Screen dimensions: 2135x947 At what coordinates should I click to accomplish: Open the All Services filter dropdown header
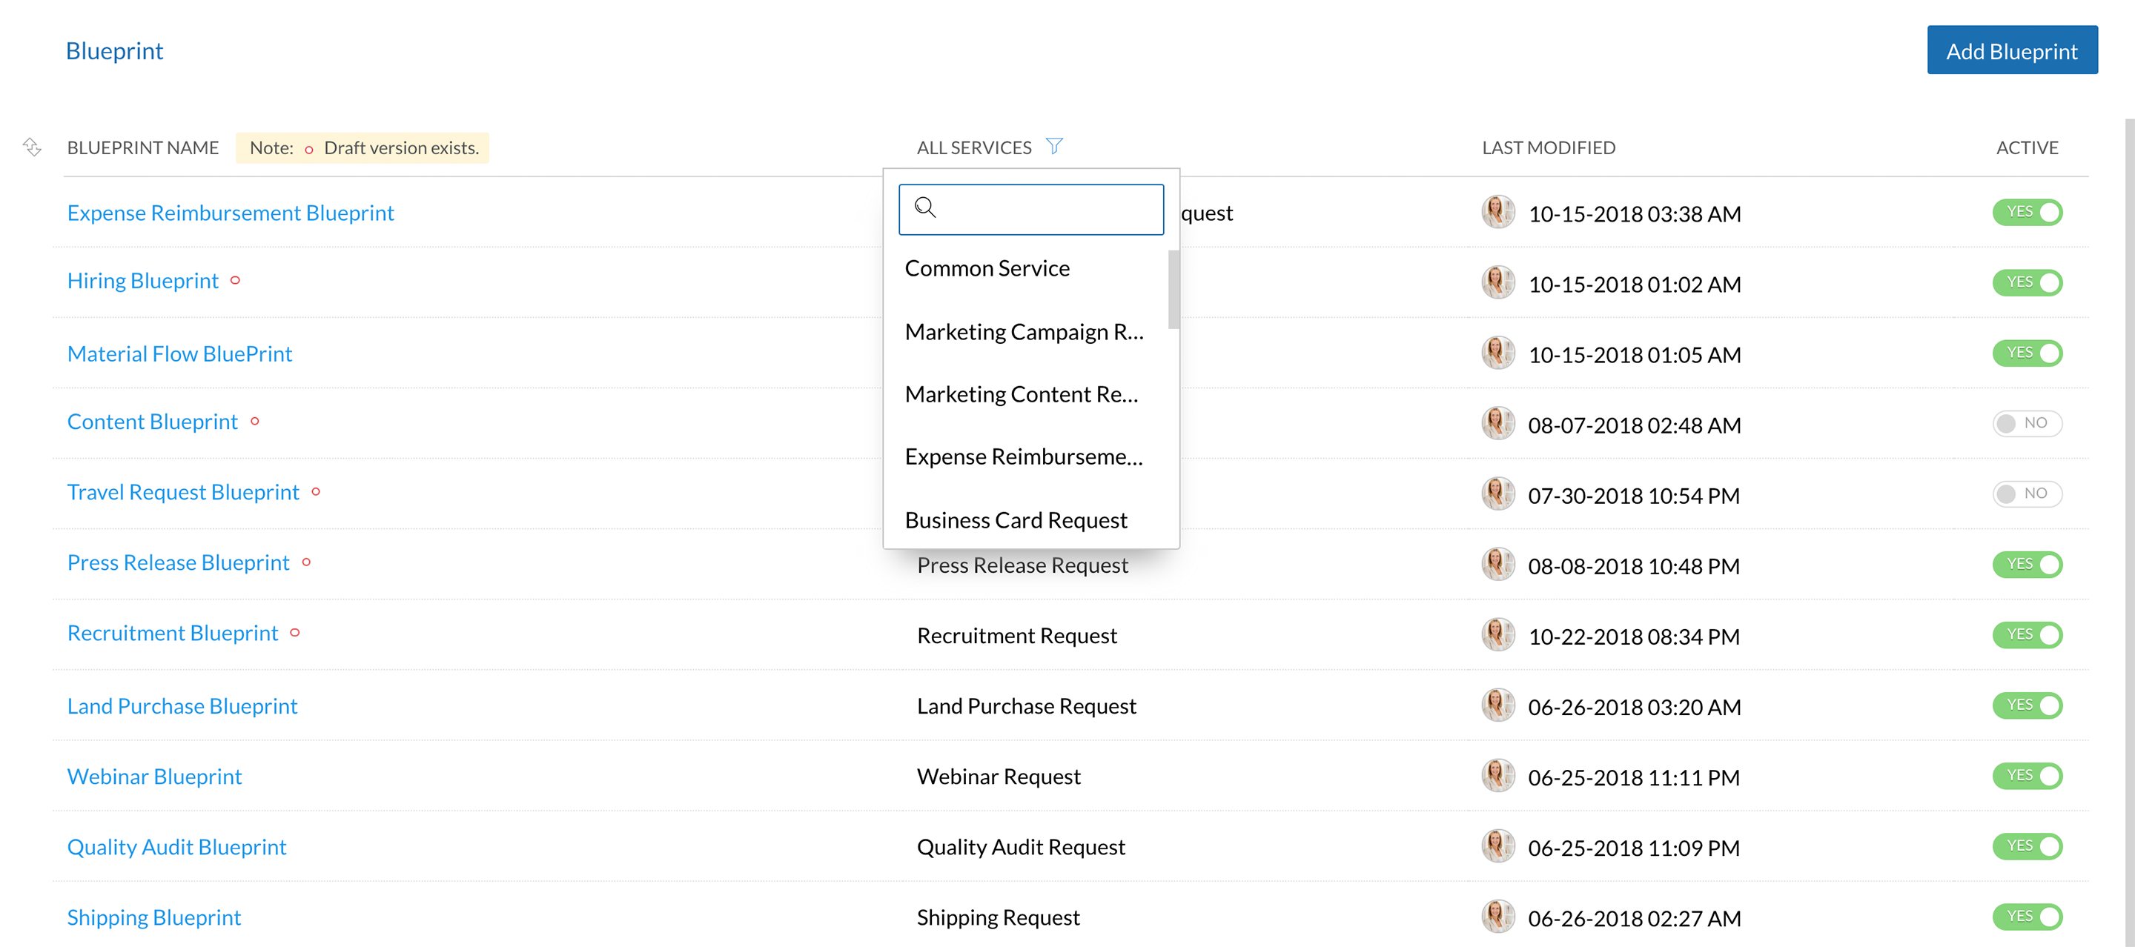coord(974,147)
